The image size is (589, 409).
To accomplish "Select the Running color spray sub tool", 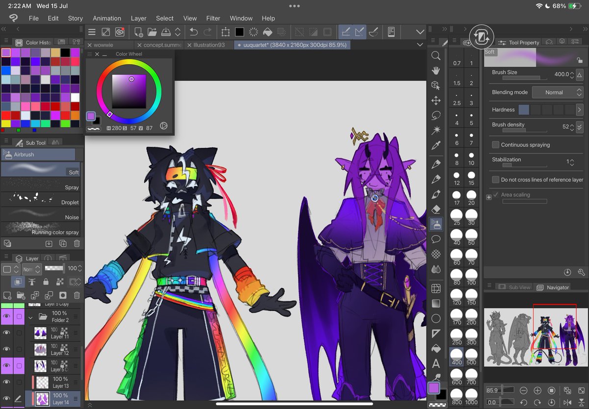I will pyautogui.click(x=41, y=229).
